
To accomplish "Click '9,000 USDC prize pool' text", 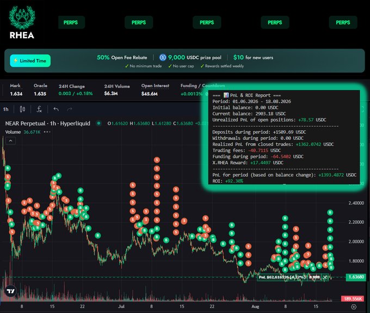I will (x=195, y=58).
